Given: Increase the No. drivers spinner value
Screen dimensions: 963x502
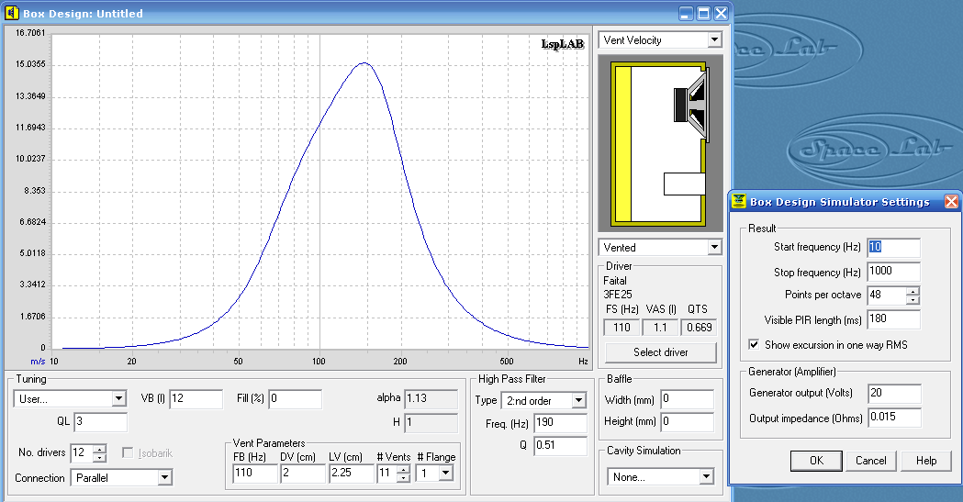Looking at the screenshot, I should [x=100, y=449].
